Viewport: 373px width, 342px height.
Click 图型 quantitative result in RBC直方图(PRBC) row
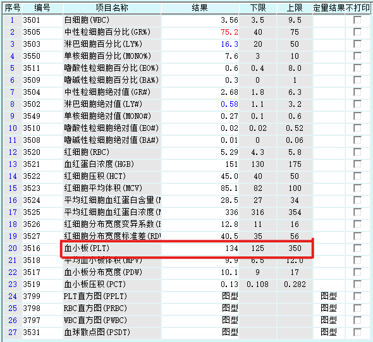pyautogui.click(x=329, y=308)
